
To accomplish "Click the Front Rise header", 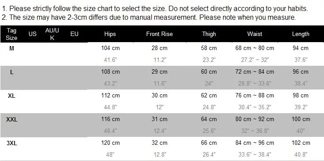I will [x=159, y=34].
